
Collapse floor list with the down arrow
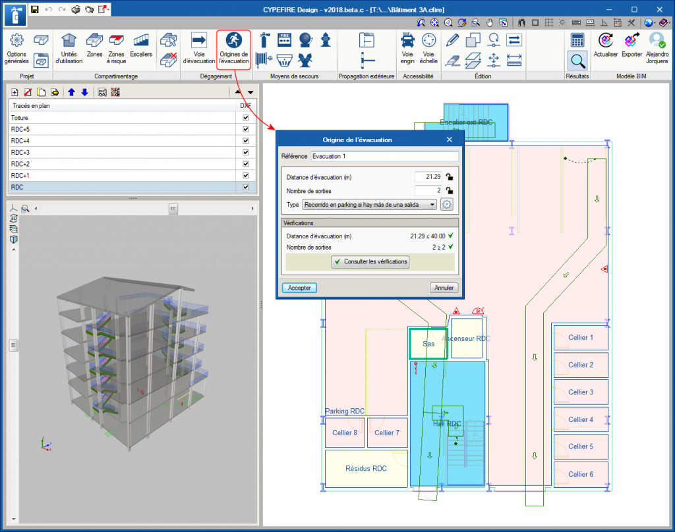pos(250,92)
